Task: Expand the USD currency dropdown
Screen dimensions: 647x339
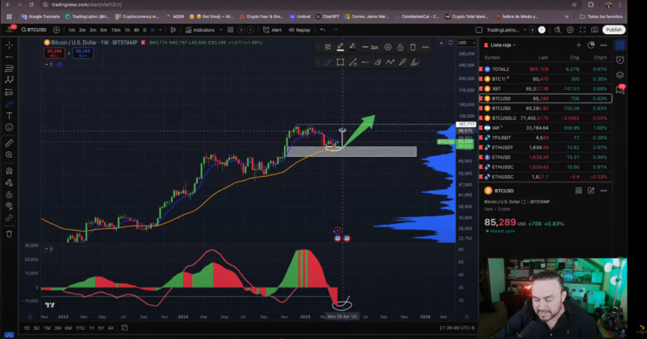Action: point(467,42)
